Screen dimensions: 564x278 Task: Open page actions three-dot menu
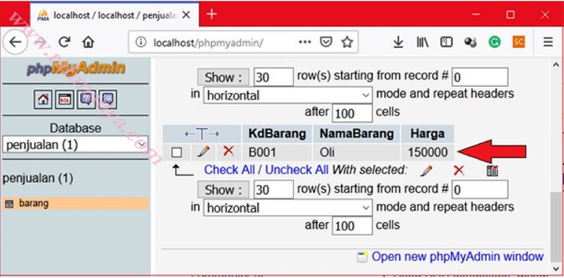pyautogui.click(x=305, y=43)
